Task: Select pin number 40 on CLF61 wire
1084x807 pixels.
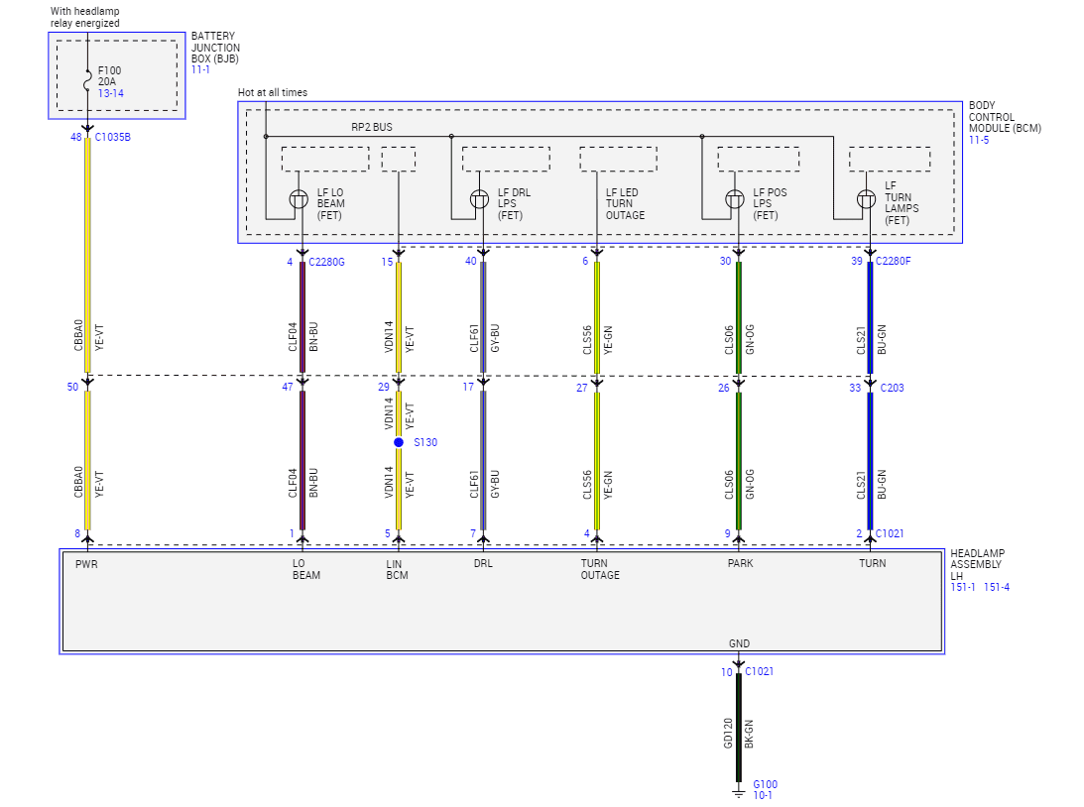Action: click(471, 261)
